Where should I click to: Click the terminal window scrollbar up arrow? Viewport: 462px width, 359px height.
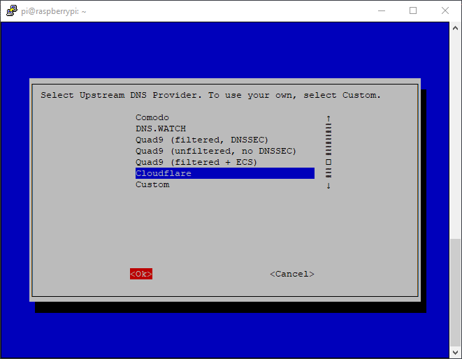tap(455, 28)
